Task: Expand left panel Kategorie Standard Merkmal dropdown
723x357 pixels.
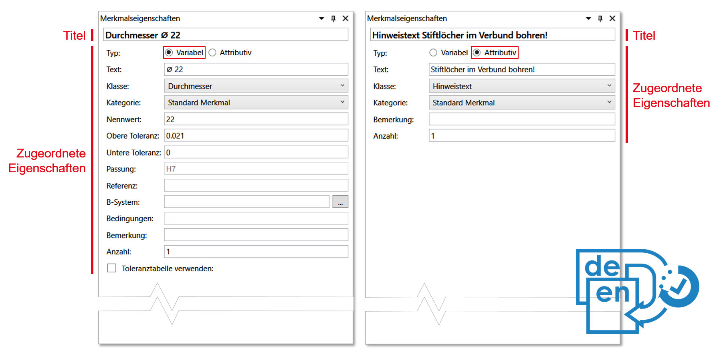Action: click(256, 102)
